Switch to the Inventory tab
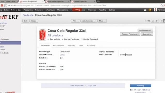This screenshot has width=165, height=93. coord(71,45)
